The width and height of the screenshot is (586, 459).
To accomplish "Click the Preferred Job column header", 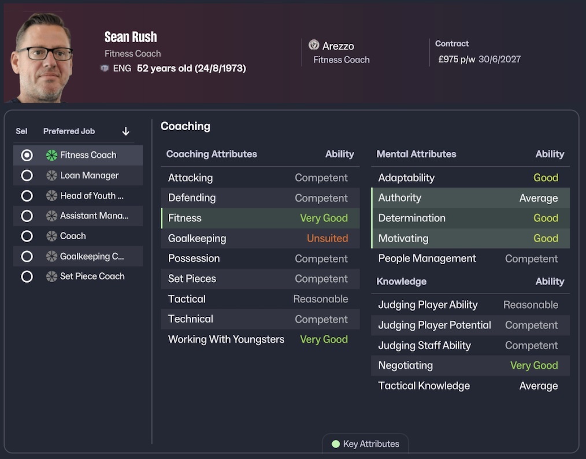I will point(69,131).
